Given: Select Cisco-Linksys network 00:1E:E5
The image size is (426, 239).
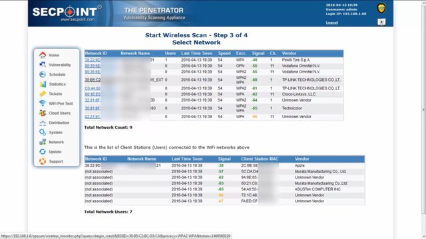Looking at the screenshot, I should coord(93,94).
